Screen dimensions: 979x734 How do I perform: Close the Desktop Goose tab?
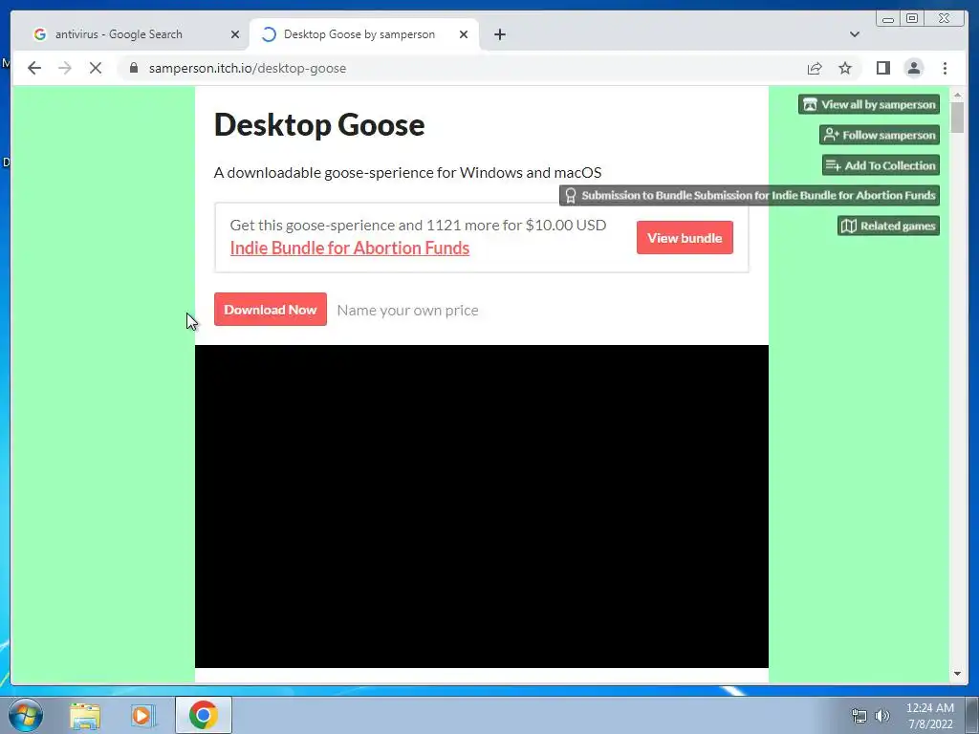click(x=464, y=34)
